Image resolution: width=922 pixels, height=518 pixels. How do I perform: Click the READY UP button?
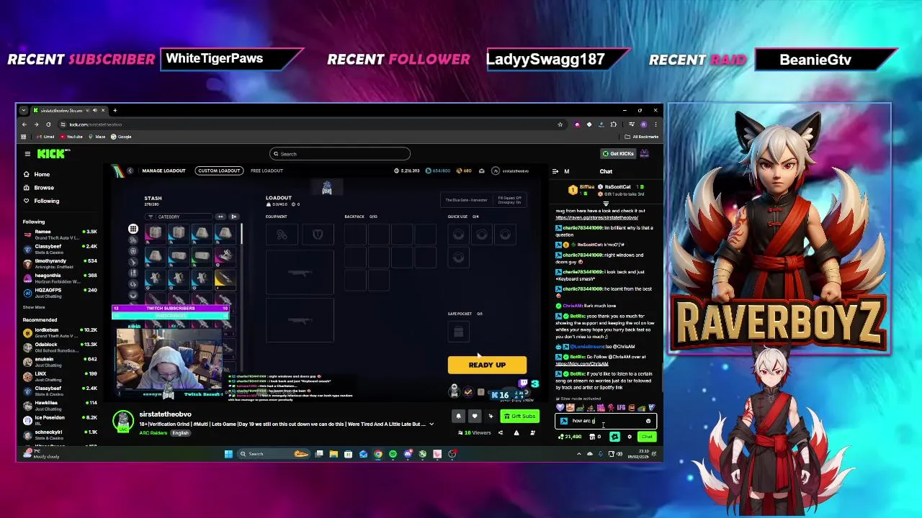click(x=487, y=365)
